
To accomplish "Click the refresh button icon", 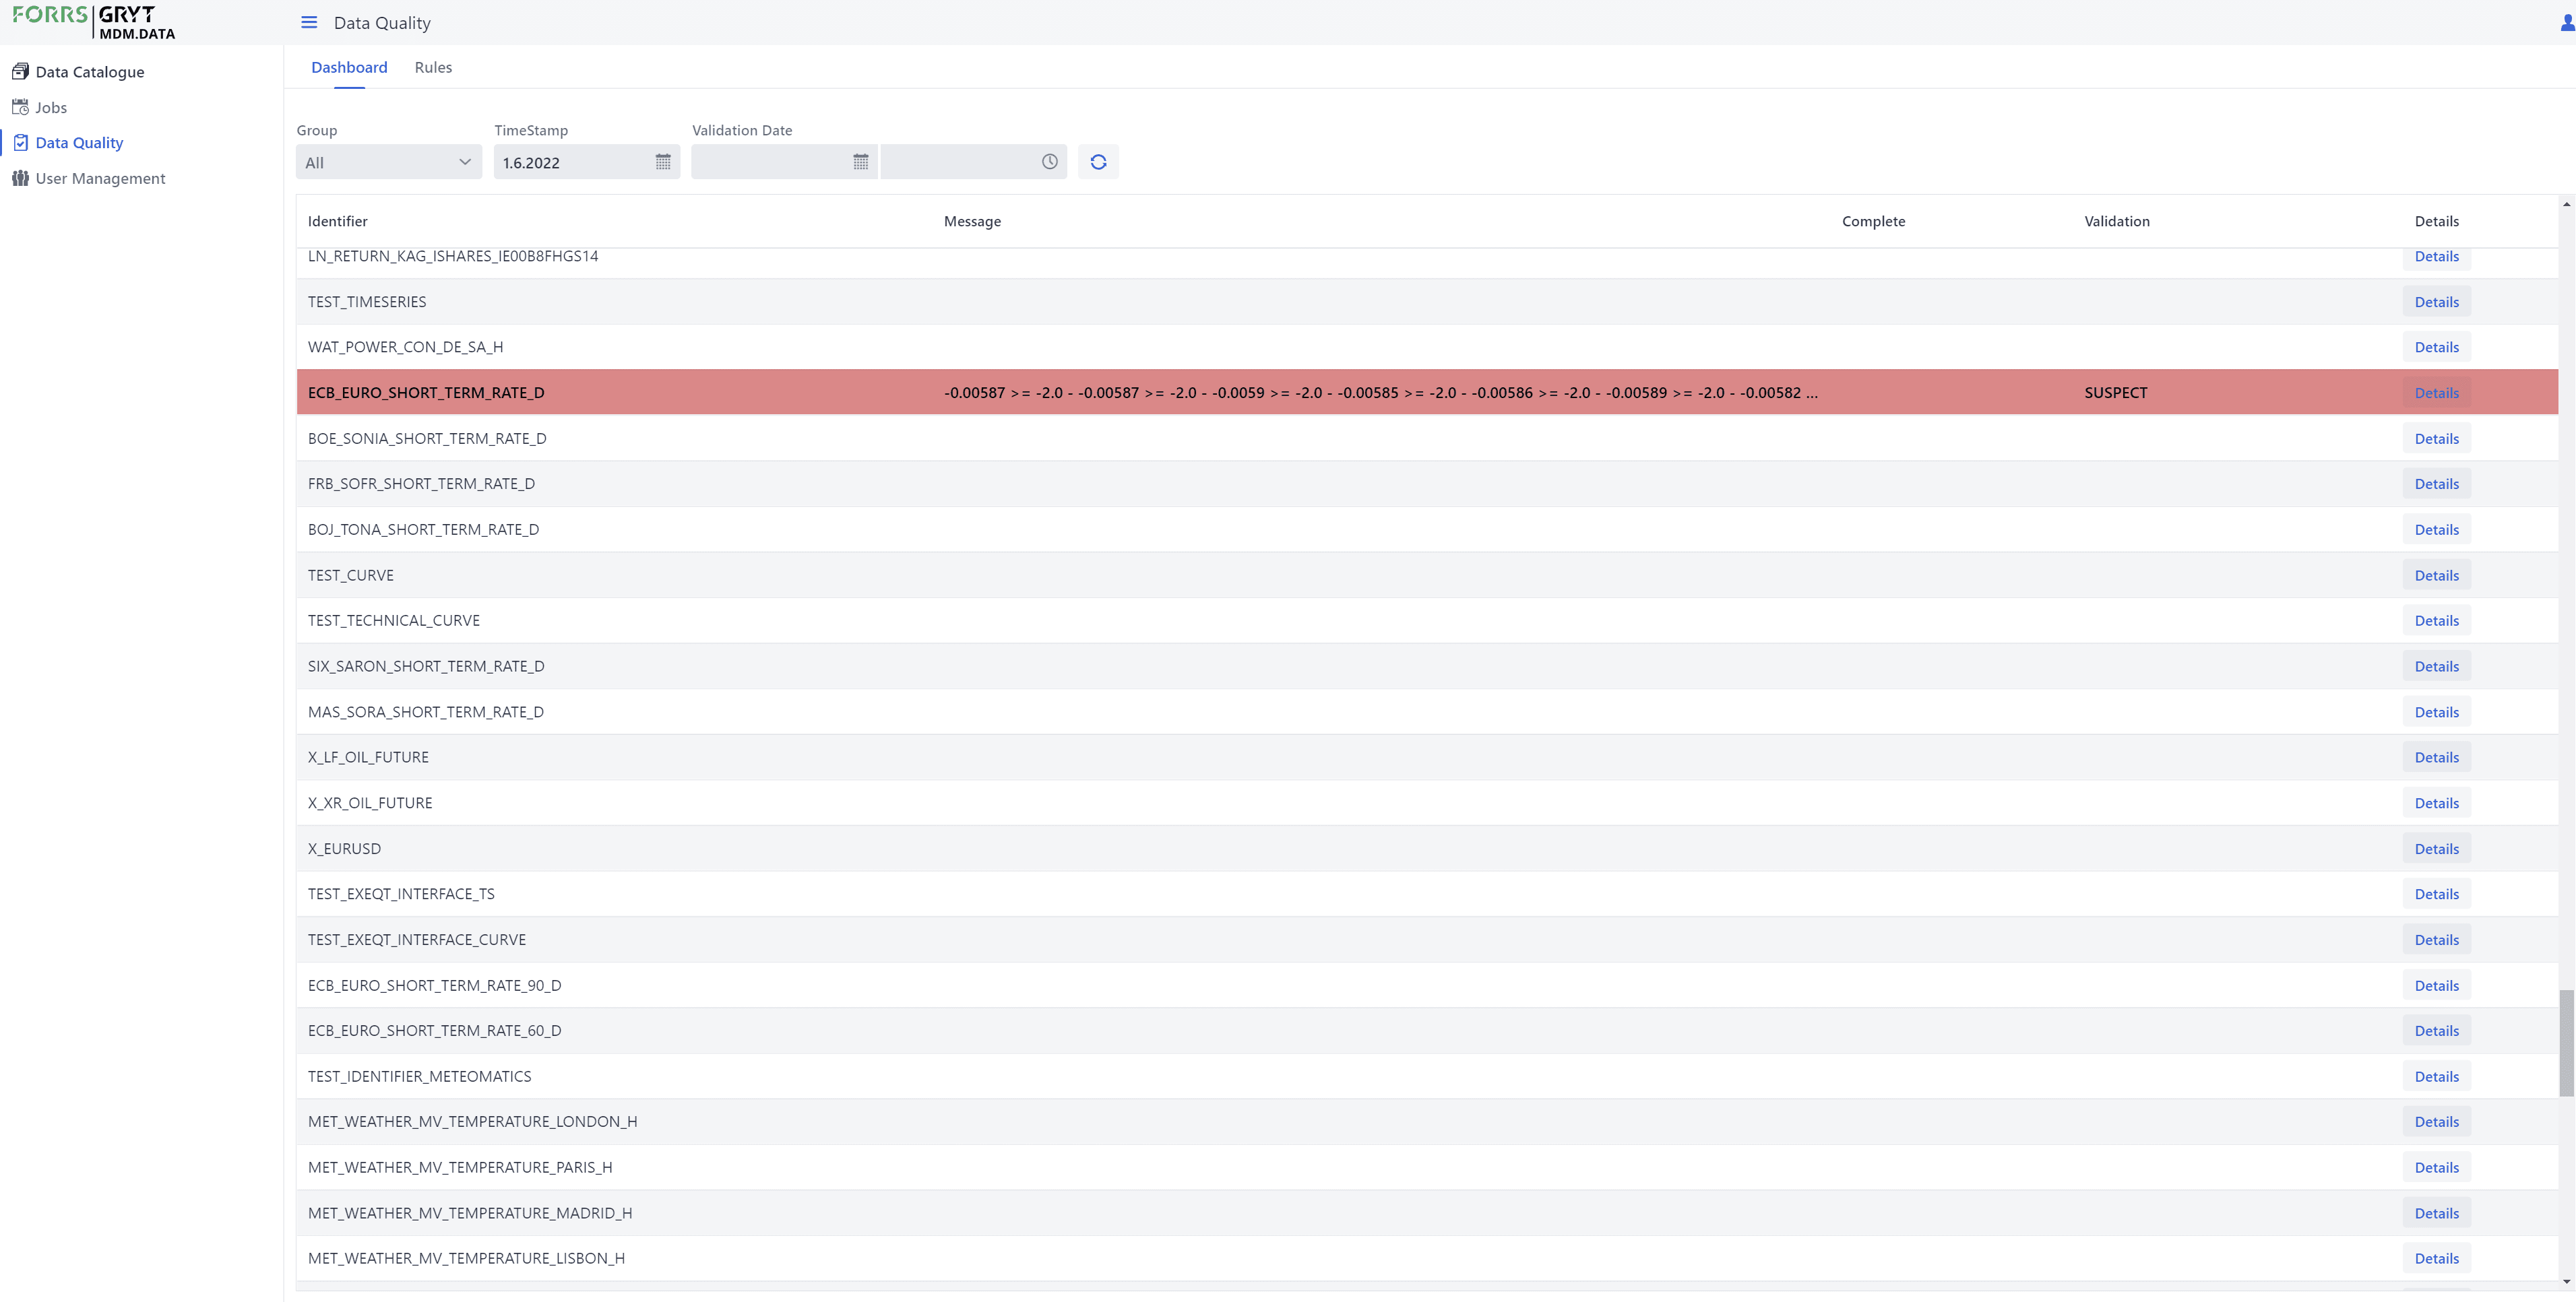I will pyautogui.click(x=1098, y=162).
